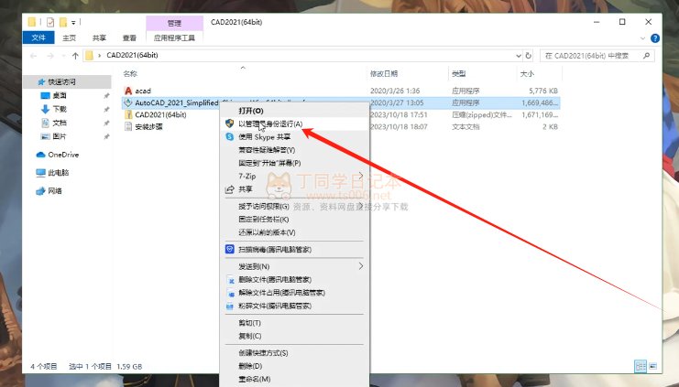Viewport: 679px width, 387px height.
Task: Click the new folder quick access icon
Action: [x=63, y=22]
